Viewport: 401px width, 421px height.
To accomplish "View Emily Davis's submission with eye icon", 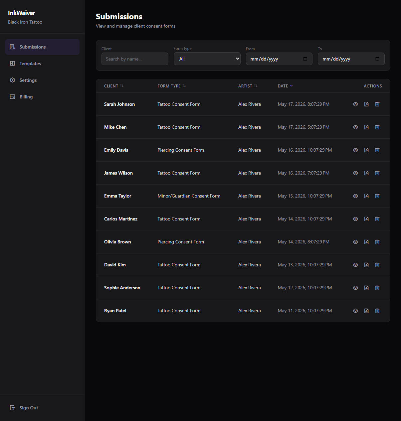I will 355,150.
